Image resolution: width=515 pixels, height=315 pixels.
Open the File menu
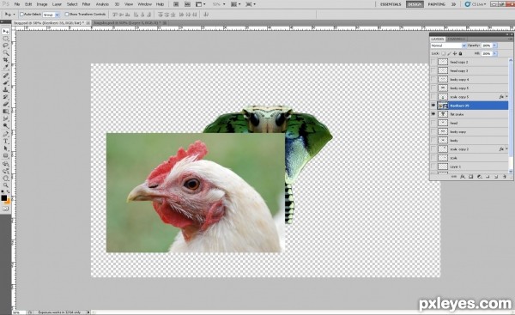[x=17, y=4]
